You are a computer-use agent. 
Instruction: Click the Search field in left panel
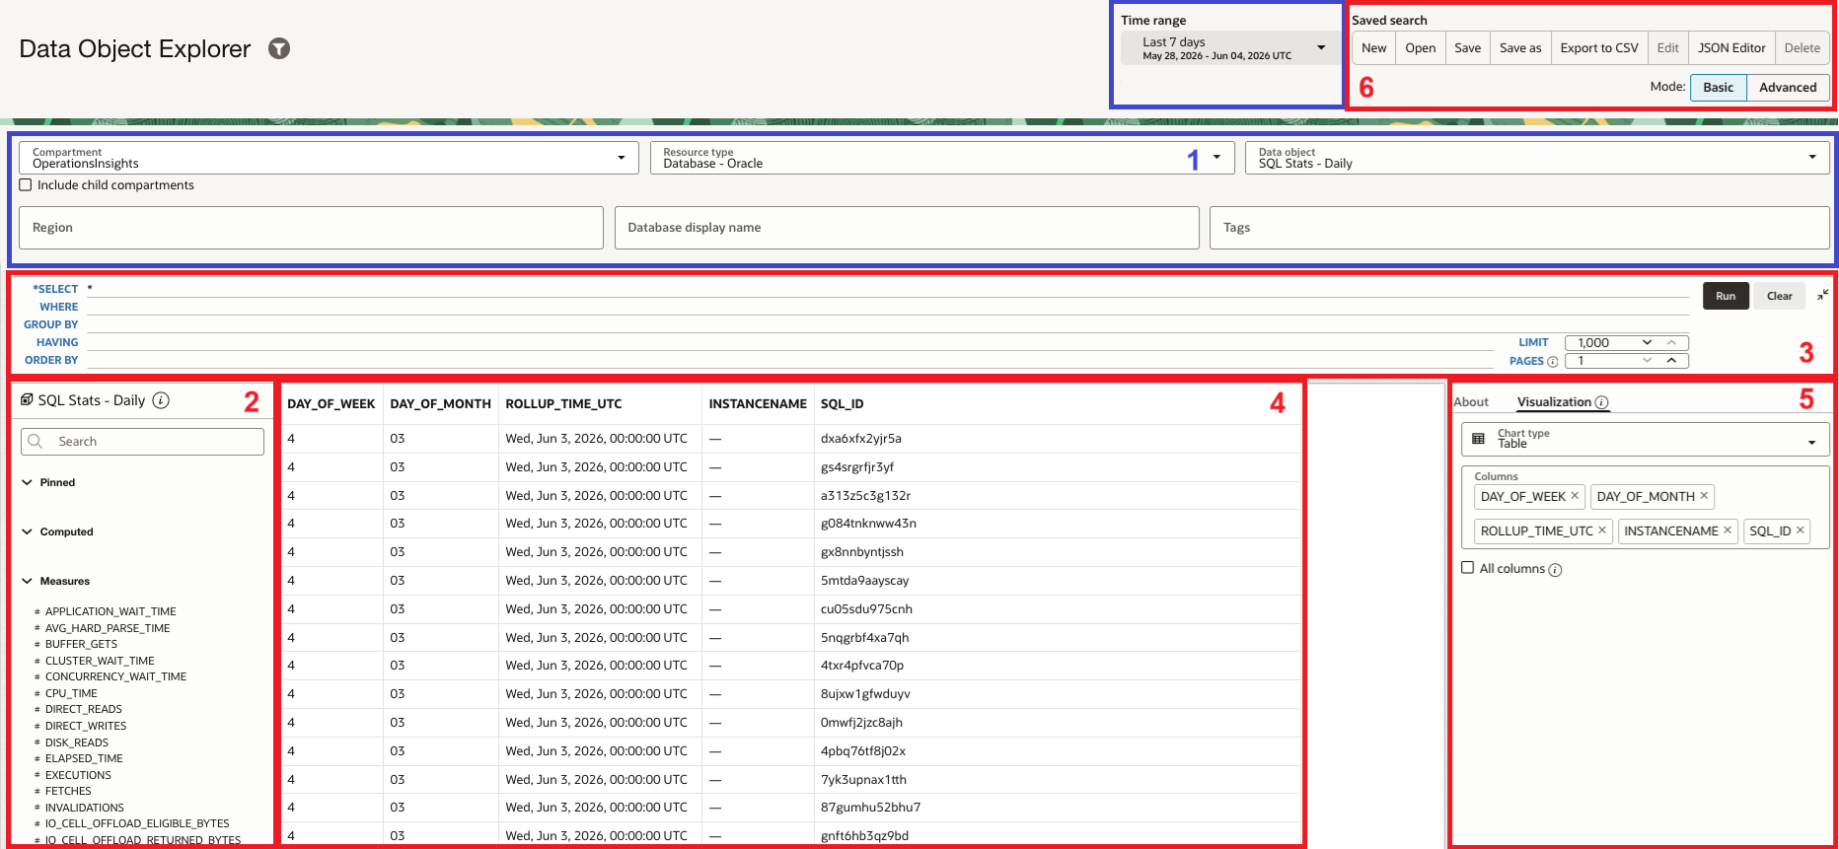[142, 441]
